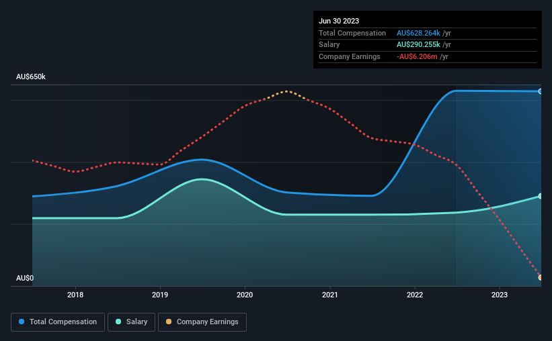The width and height of the screenshot is (552, 341).
Task: Click the -AU$6.206m earnings tooltip value
Action: 417,56
